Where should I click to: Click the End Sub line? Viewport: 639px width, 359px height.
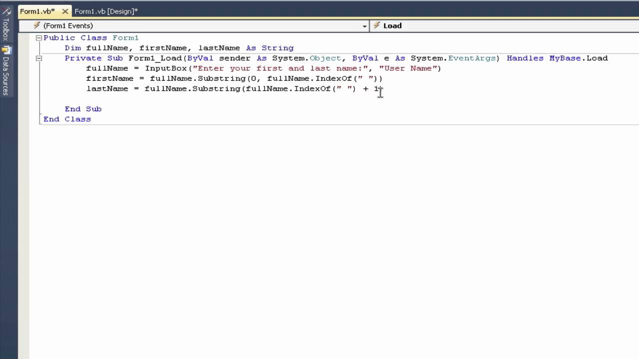coord(83,109)
